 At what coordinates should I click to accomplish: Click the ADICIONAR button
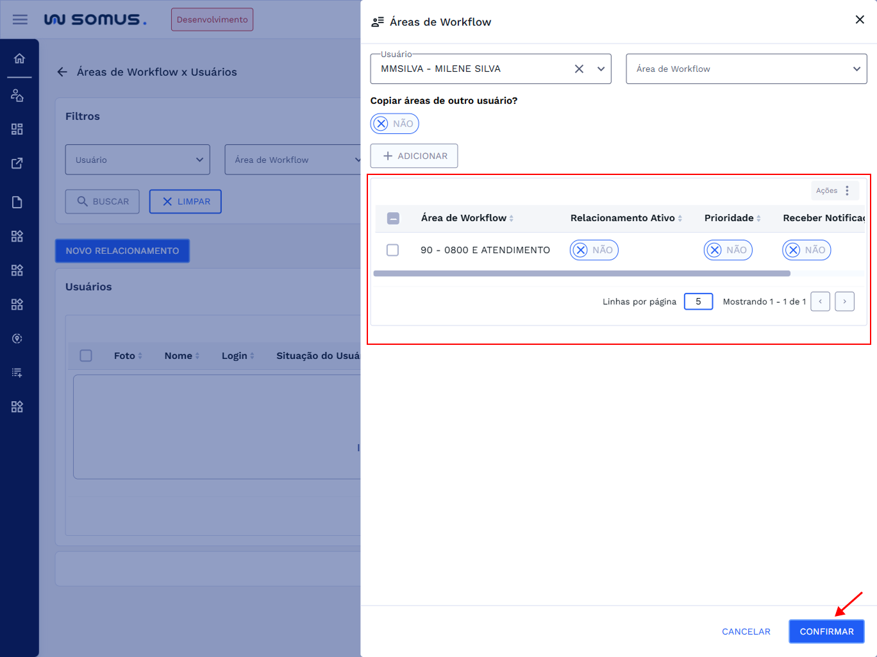(x=414, y=156)
